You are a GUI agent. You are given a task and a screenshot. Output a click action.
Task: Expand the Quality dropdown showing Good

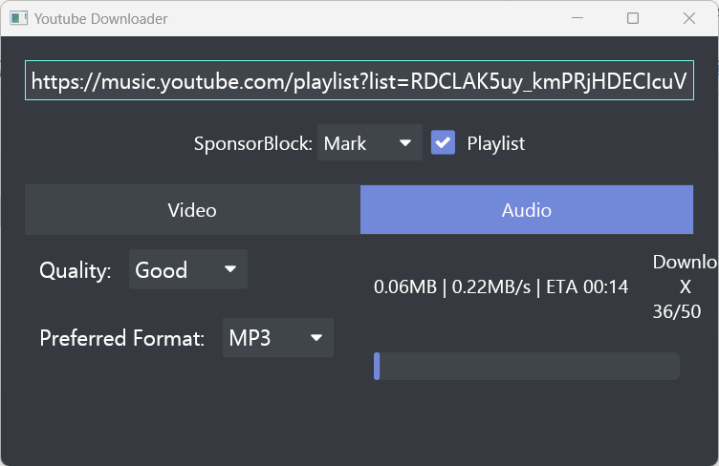click(x=187, y=270)
